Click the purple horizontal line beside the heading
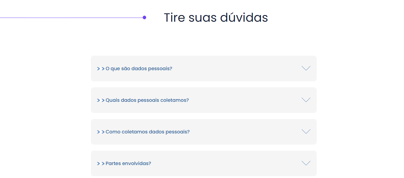Image resolution: width=404 pixels, height=178 pixels. tap(72, 18)
